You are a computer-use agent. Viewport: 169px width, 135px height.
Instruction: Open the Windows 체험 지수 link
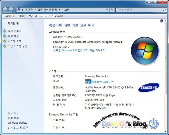click(103, 82)
